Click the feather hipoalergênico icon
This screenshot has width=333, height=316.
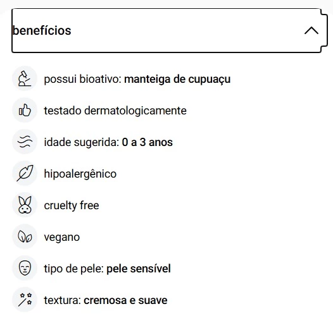(25, 173)
